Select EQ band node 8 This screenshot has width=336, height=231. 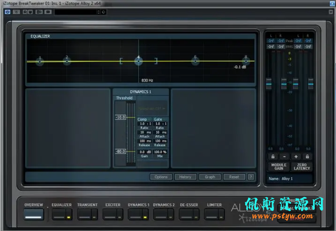coord(246,61)
